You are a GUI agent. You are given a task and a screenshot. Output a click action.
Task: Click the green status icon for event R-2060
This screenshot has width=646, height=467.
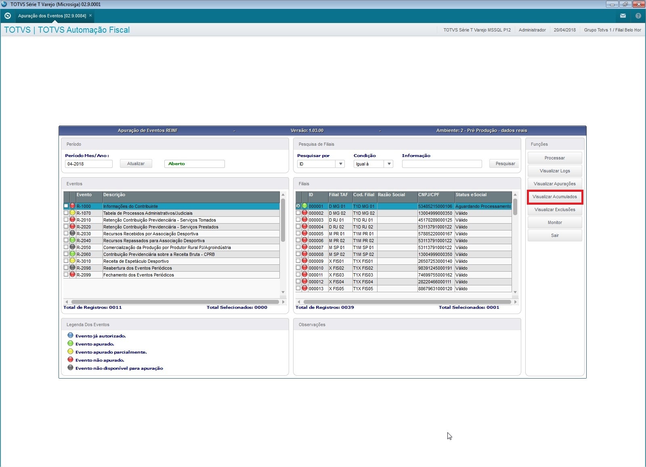click(x=73, y=254)
